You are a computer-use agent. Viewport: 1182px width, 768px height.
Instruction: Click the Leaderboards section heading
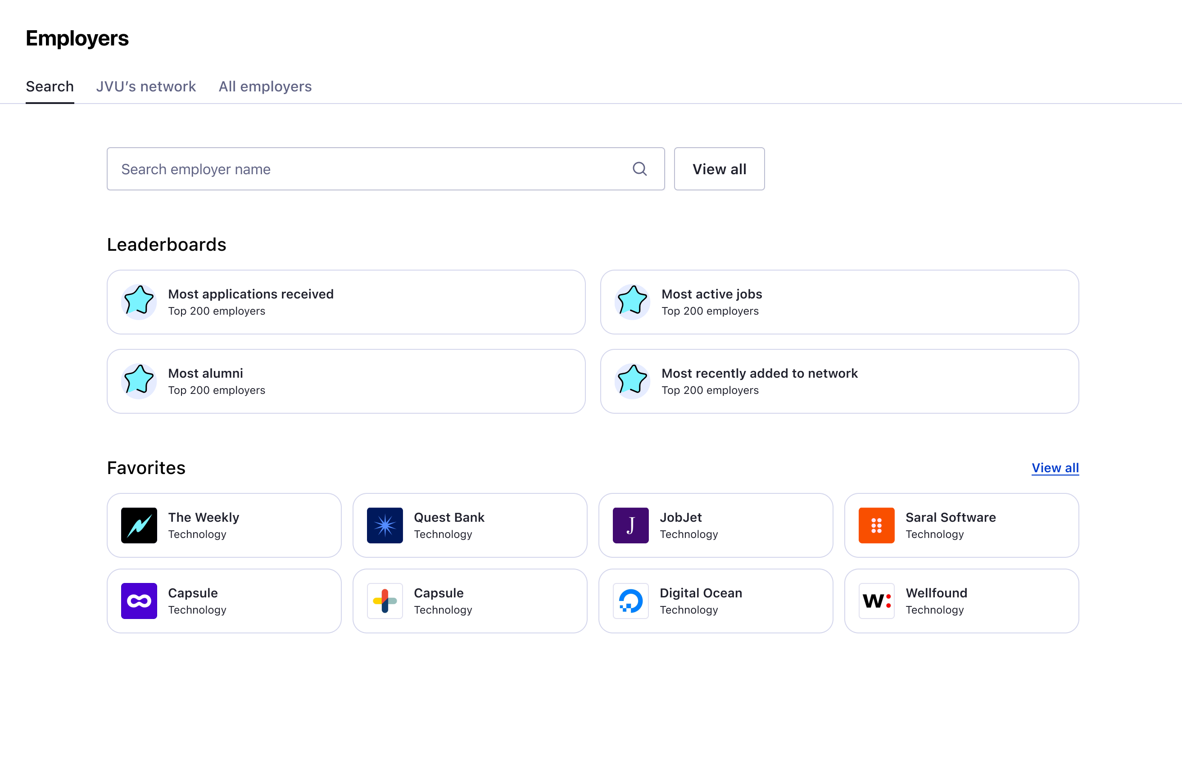click(x=166, y=244)
